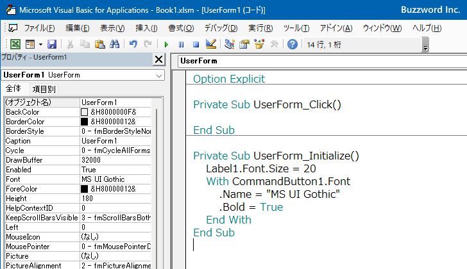Save the workbook with the floppy disk icon
The height and width of the screenshot is (269, 467).
pyautogui.click(x=52, y=44)
